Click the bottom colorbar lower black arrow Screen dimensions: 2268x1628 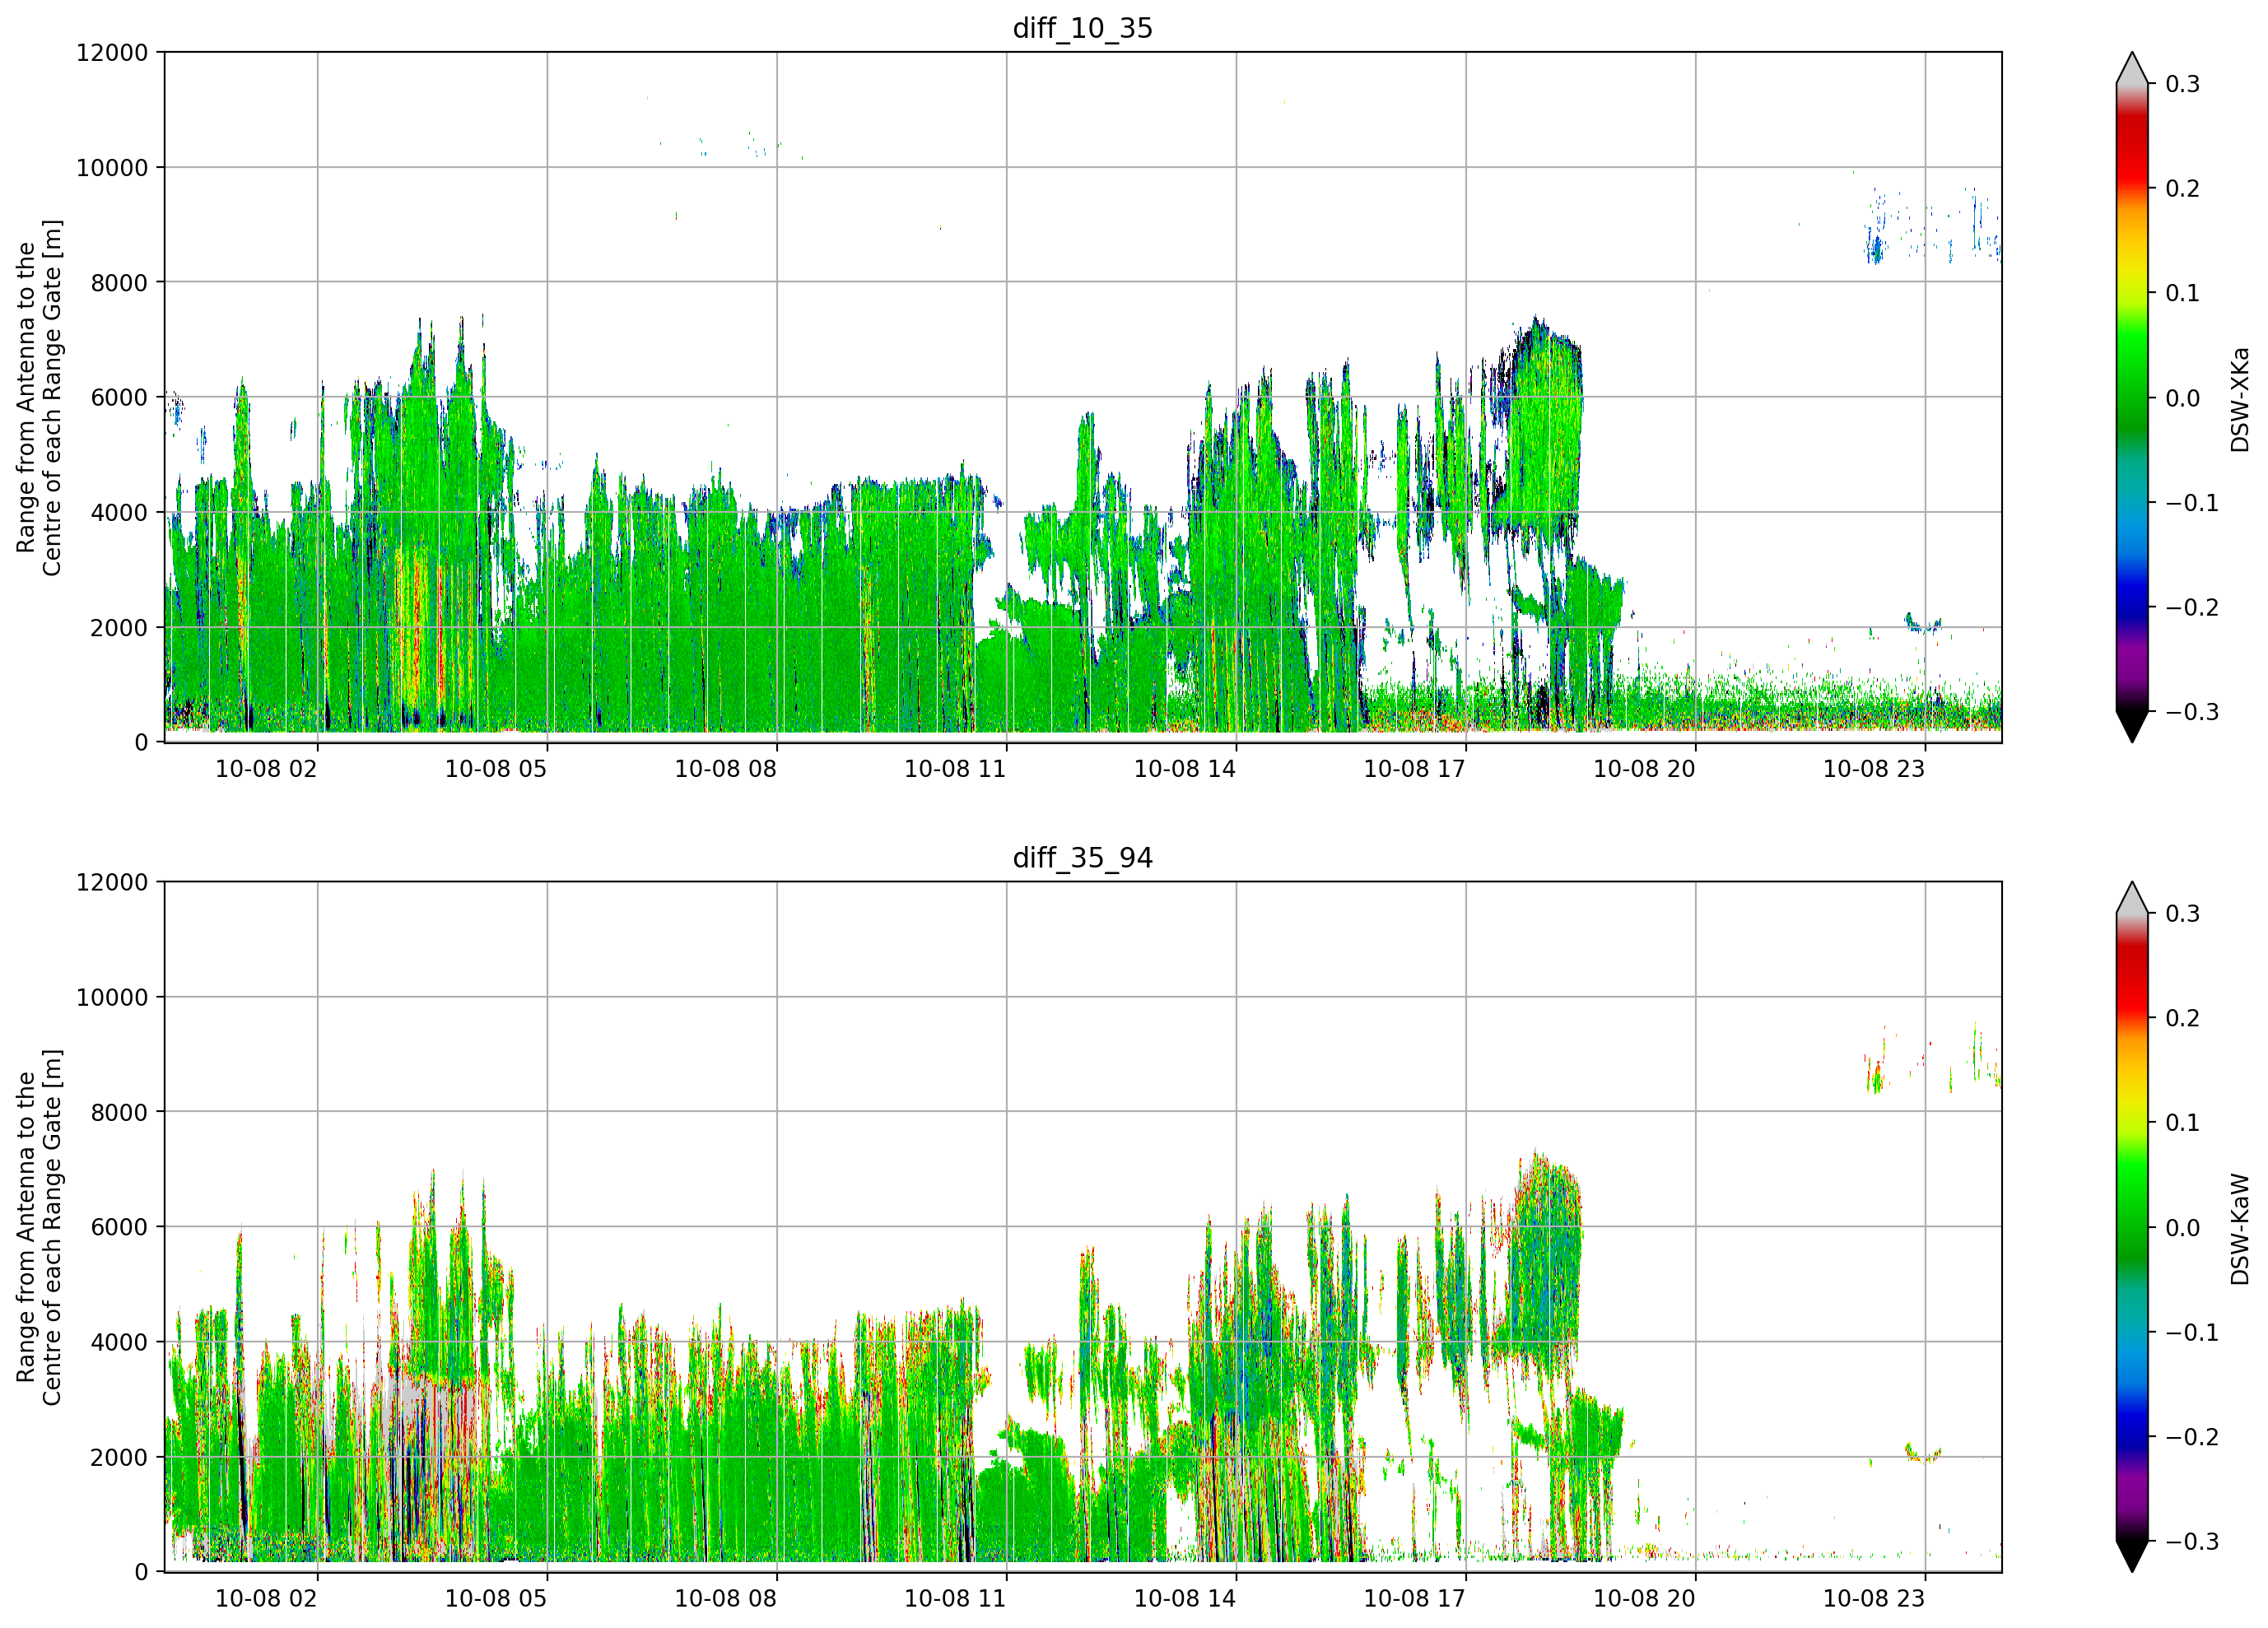(x=2131, y=1556)
